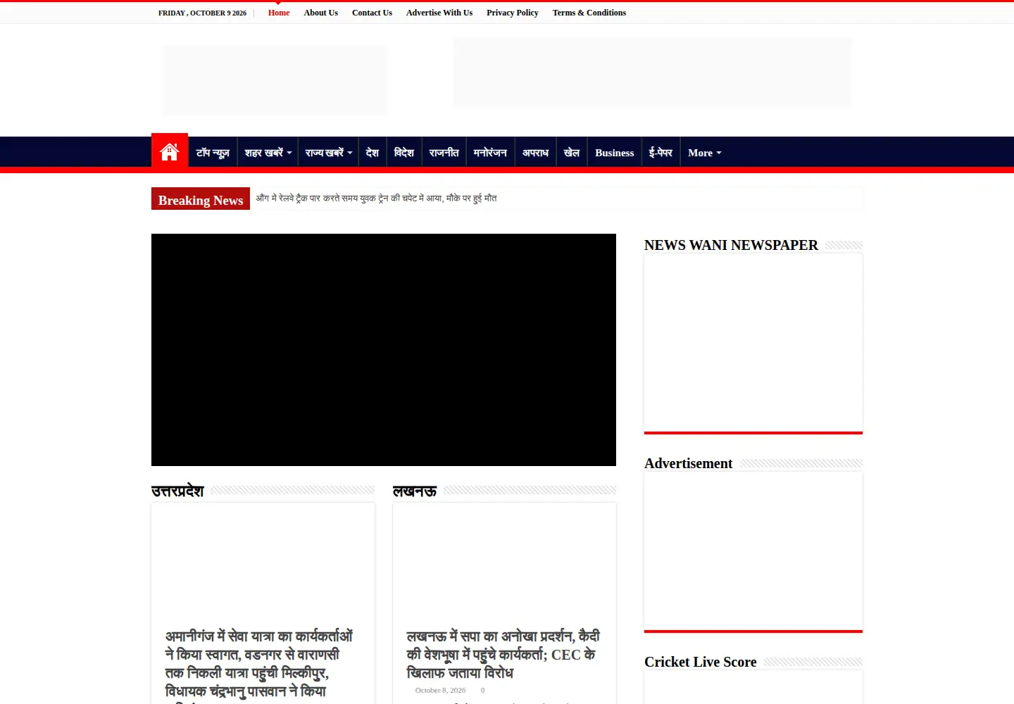This screenshot has height=704, width=1014.
Task: Open the विदेश news section
Action: [x=404, y=152]
